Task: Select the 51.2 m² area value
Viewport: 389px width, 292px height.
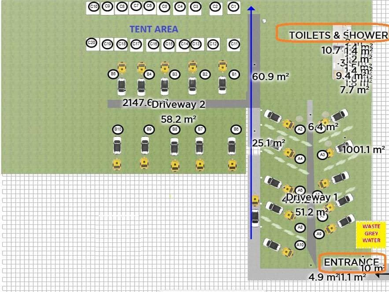Action: pyautogui.click(x=312, y=212)
